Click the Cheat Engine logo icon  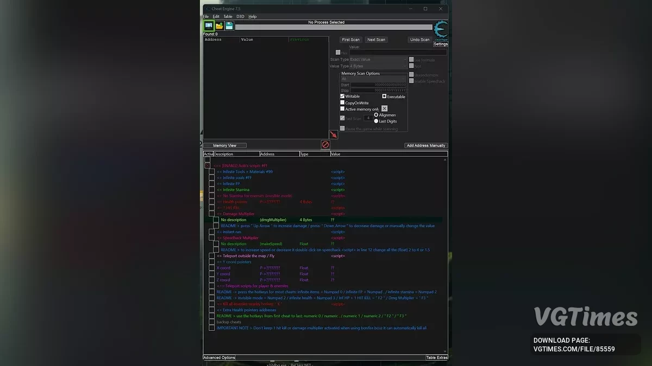(441, 30)
